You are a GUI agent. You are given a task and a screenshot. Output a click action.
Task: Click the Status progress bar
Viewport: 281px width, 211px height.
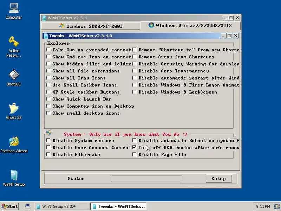[146, 179]
